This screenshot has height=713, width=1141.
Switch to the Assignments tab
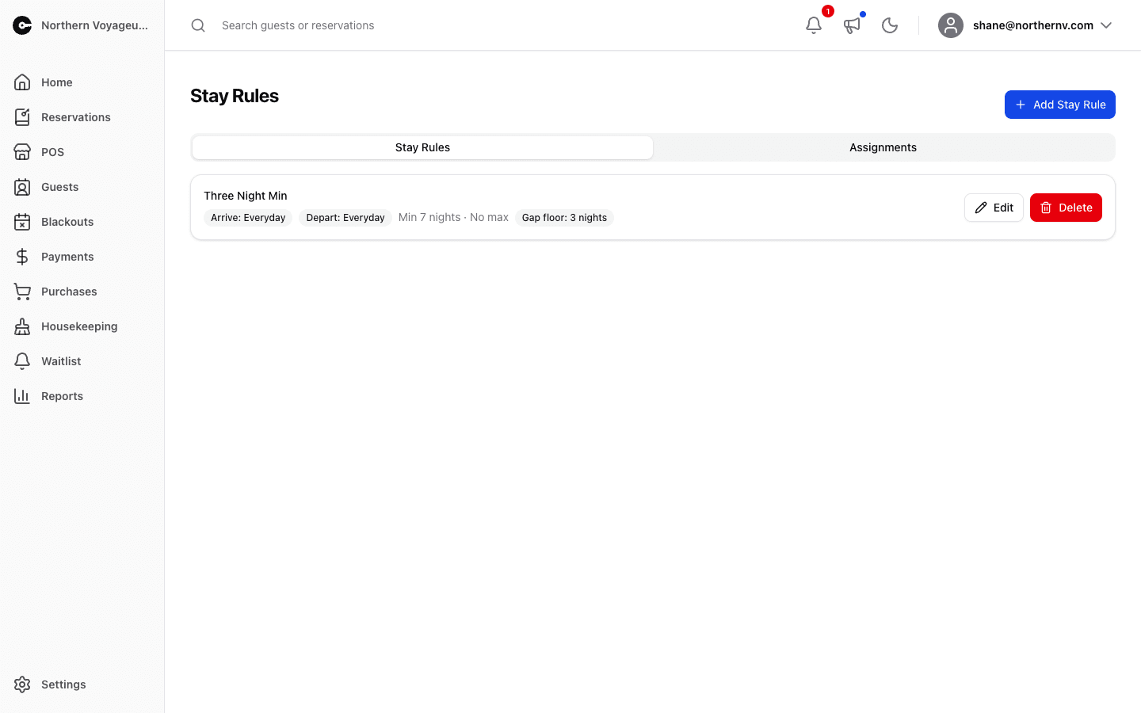tap(883, 147)
